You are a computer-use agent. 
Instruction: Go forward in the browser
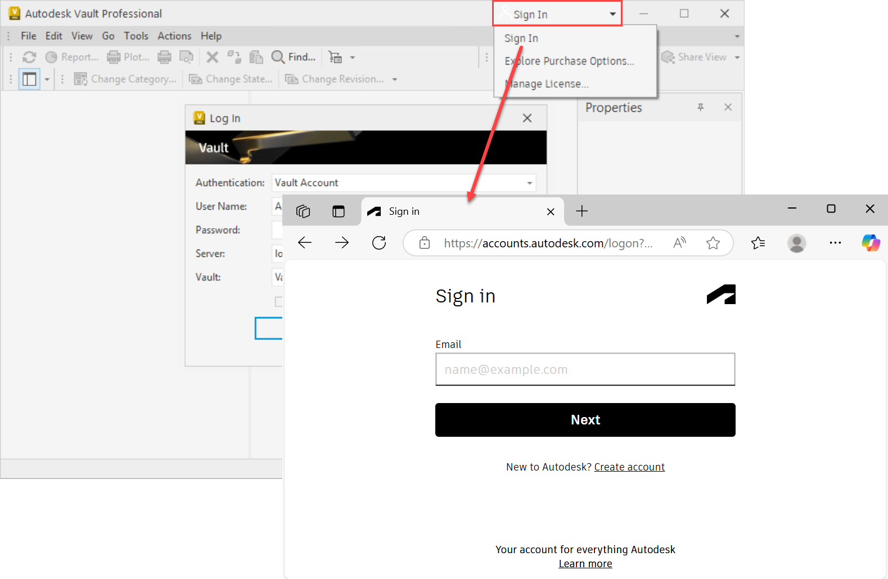pyautogui.click(x=342, y=243)
